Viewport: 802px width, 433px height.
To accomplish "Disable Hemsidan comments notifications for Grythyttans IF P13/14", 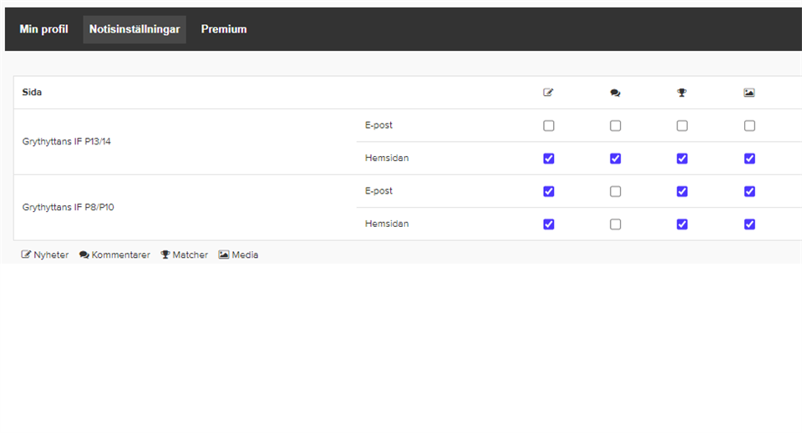I will click(x=616, y=159).
